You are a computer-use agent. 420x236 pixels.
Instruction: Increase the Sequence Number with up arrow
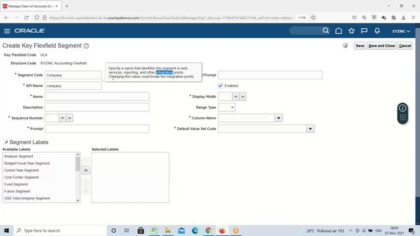62,118
